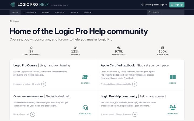
Task: Click the headset Consulting icon
Action: [85, 108]
